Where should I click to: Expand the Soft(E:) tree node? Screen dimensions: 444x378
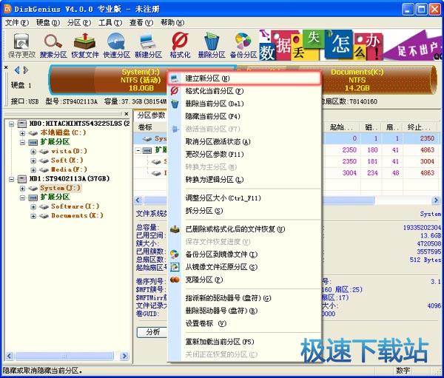(33, 161)
